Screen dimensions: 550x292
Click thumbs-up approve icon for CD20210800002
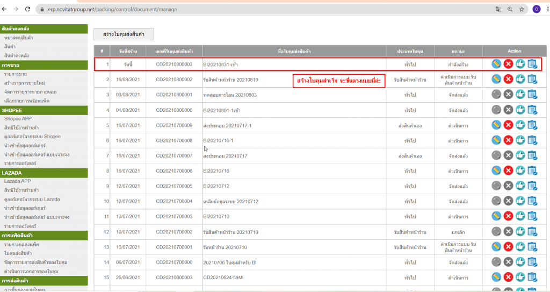(x=520, y=79)
